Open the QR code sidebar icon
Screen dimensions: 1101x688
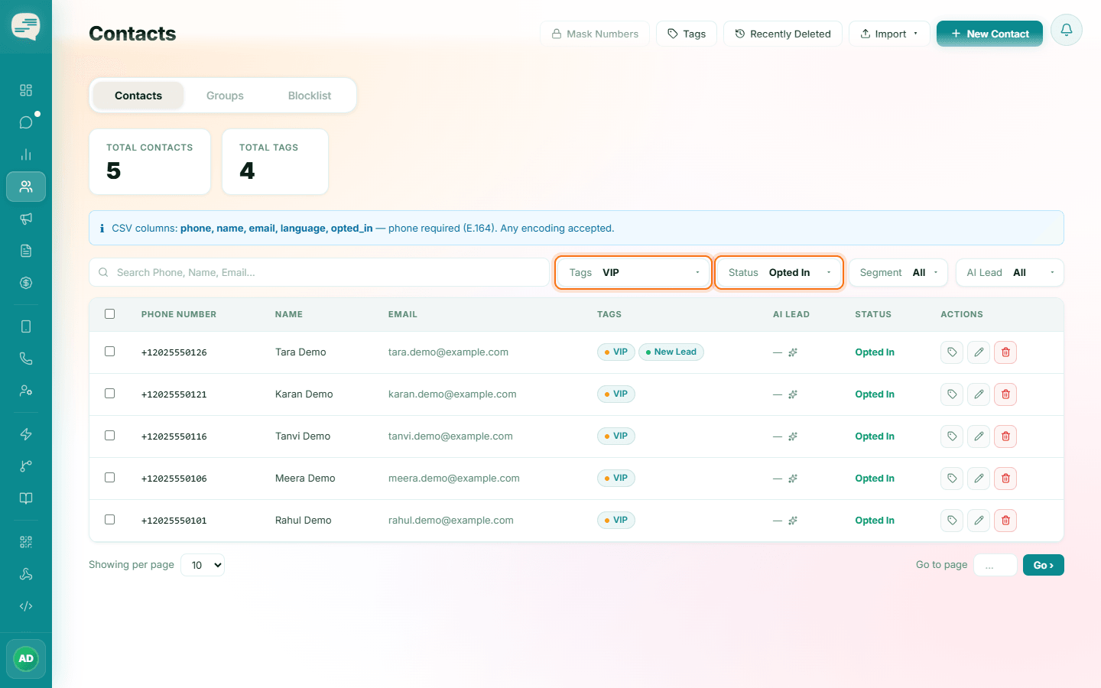tap(26, 542)
